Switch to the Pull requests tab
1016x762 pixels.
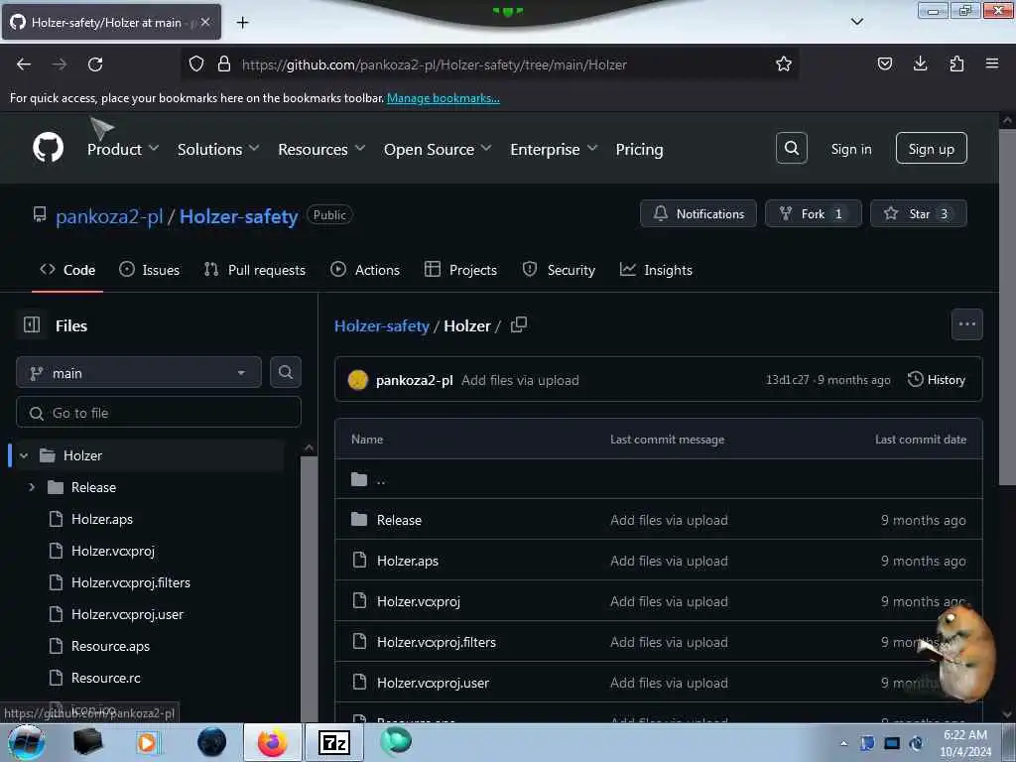pyautogui.click(x=255, y=270)
